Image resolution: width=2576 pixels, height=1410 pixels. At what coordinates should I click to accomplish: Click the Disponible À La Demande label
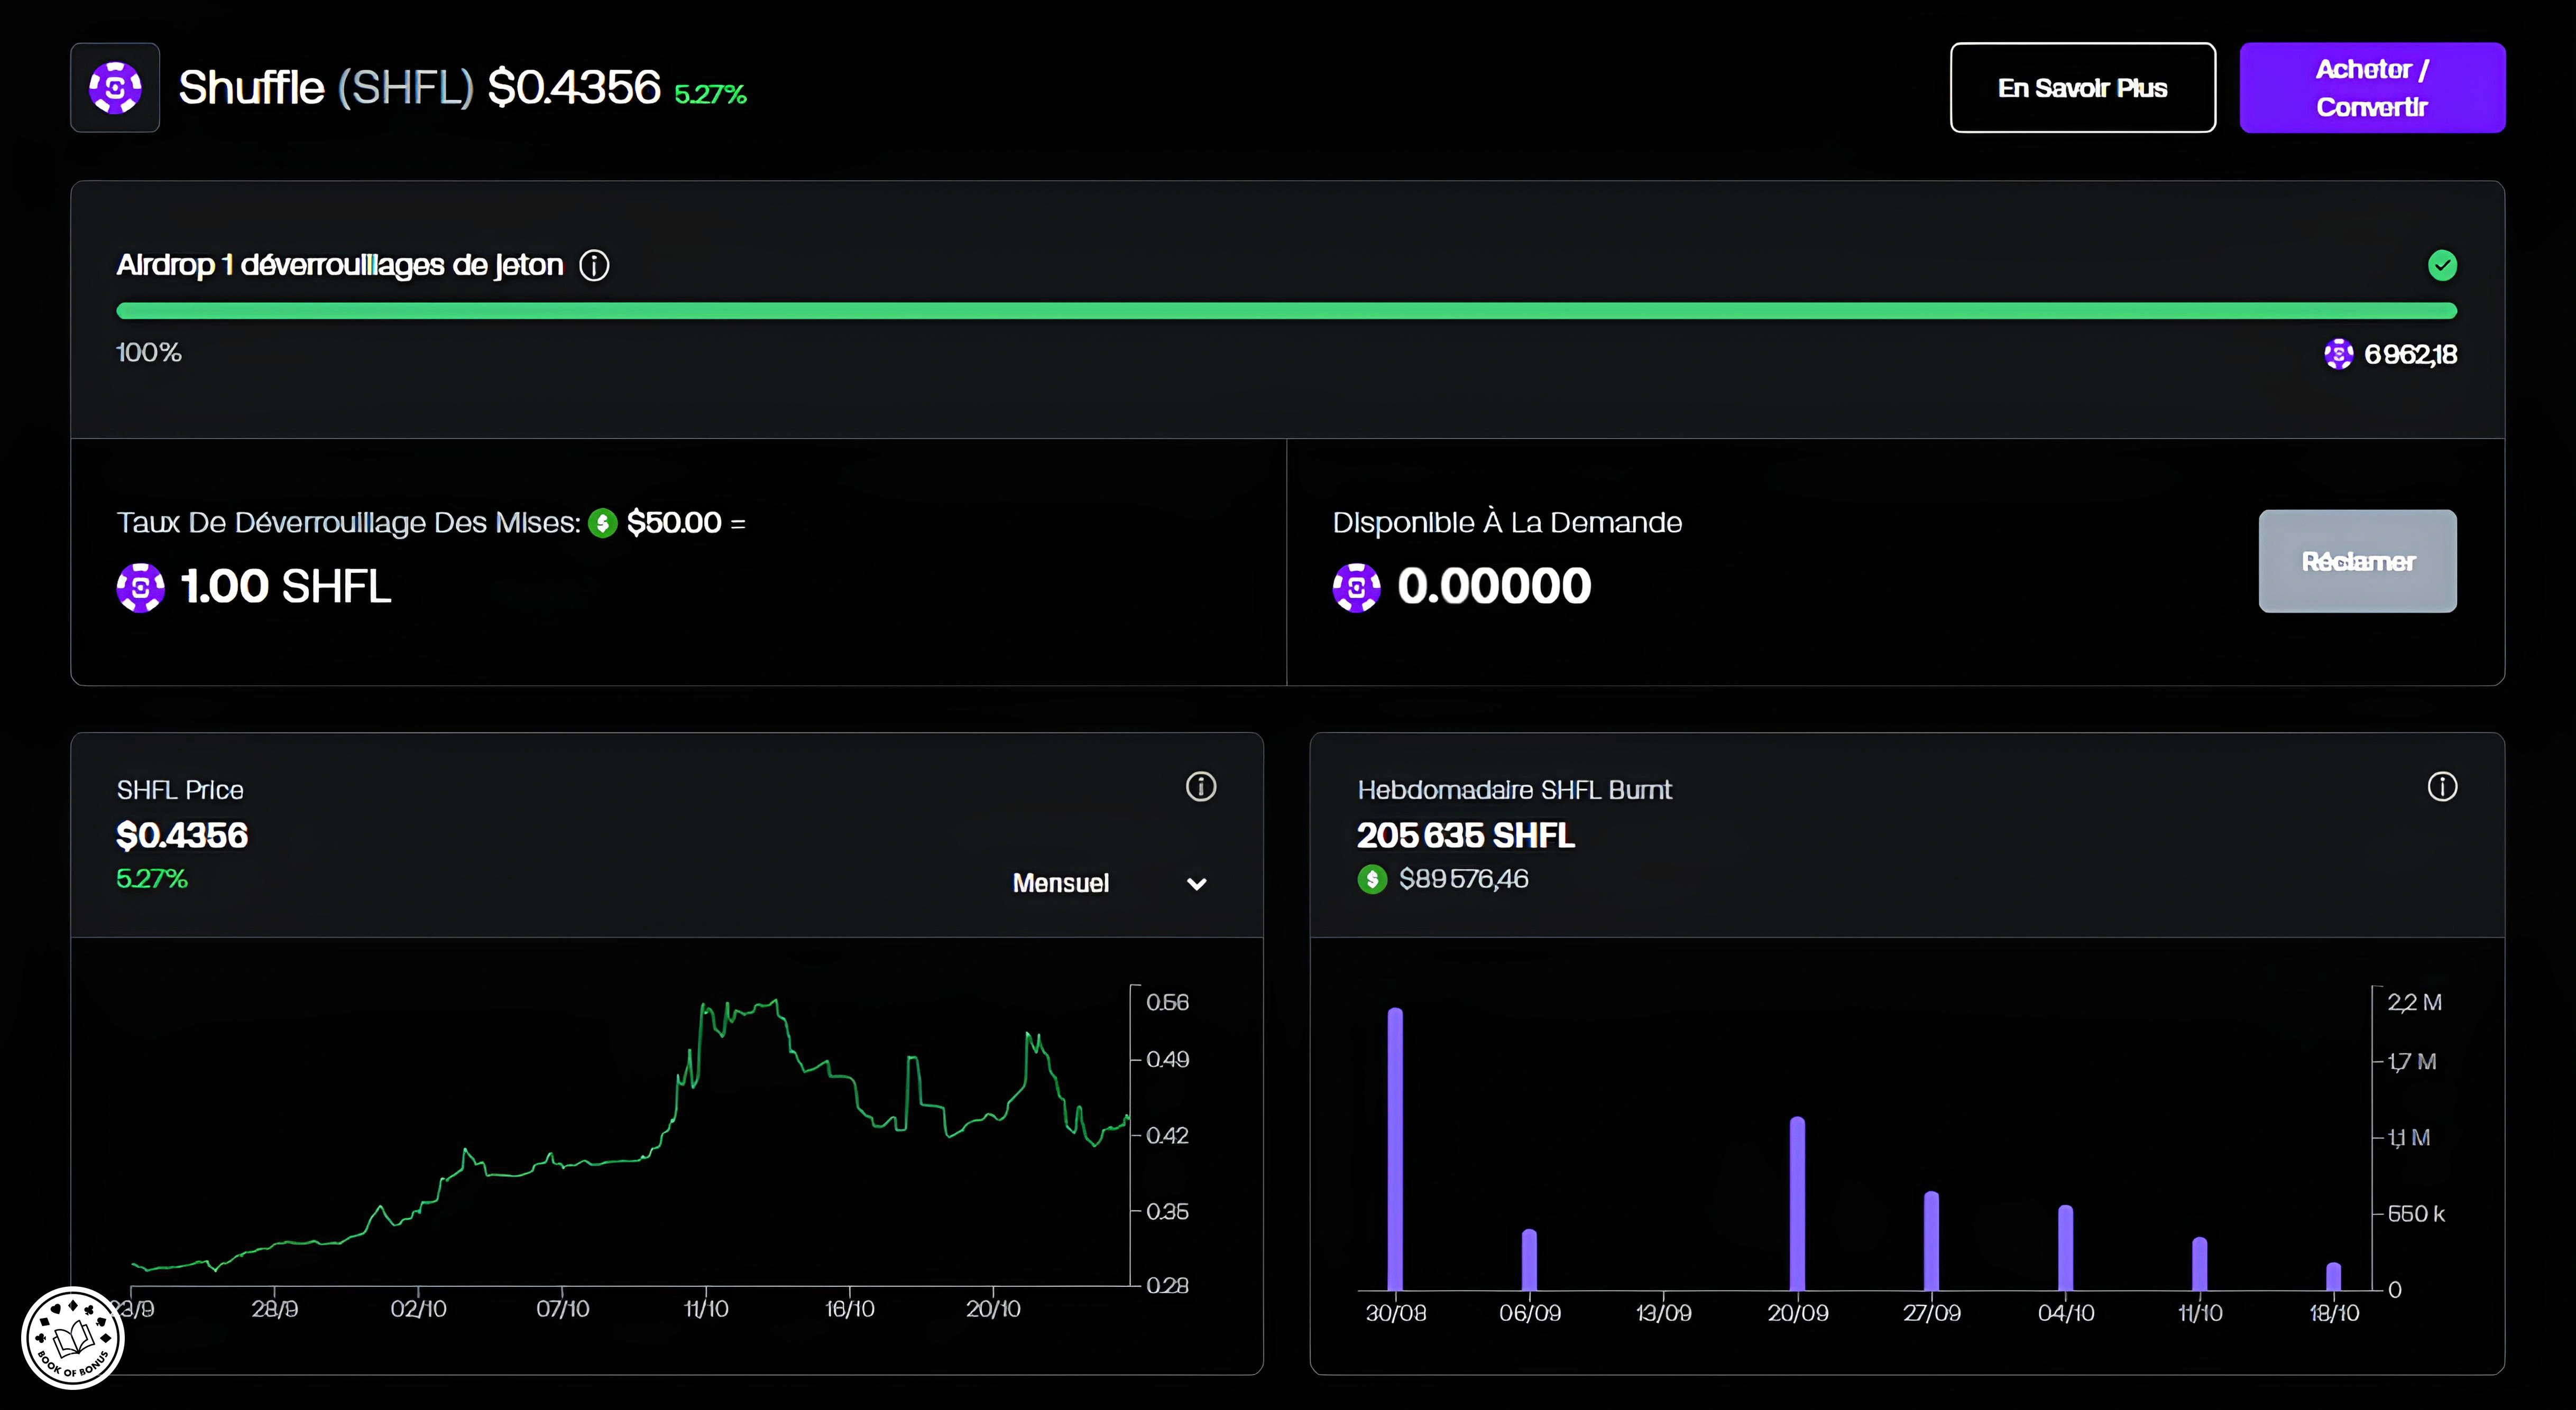(x=1507, y=523)
